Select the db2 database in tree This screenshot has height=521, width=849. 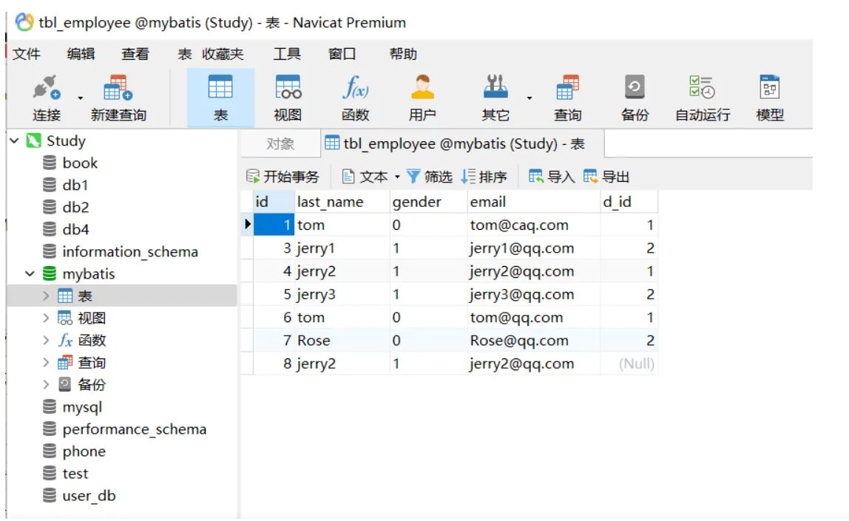(x=75, y=207)
